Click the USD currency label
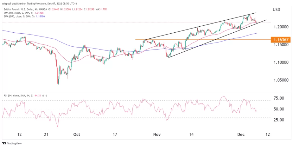The height and width of the screenshot is (146, 294). (x=277, y=10)
